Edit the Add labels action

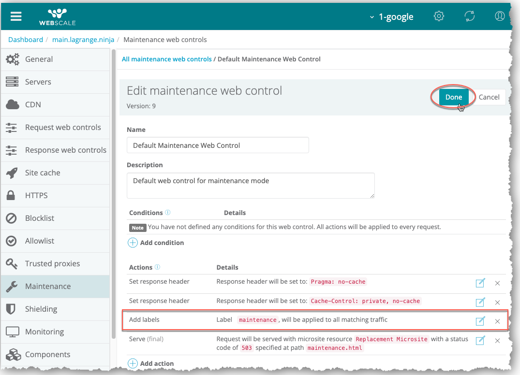pyautogui.click(x=480, y=321)
